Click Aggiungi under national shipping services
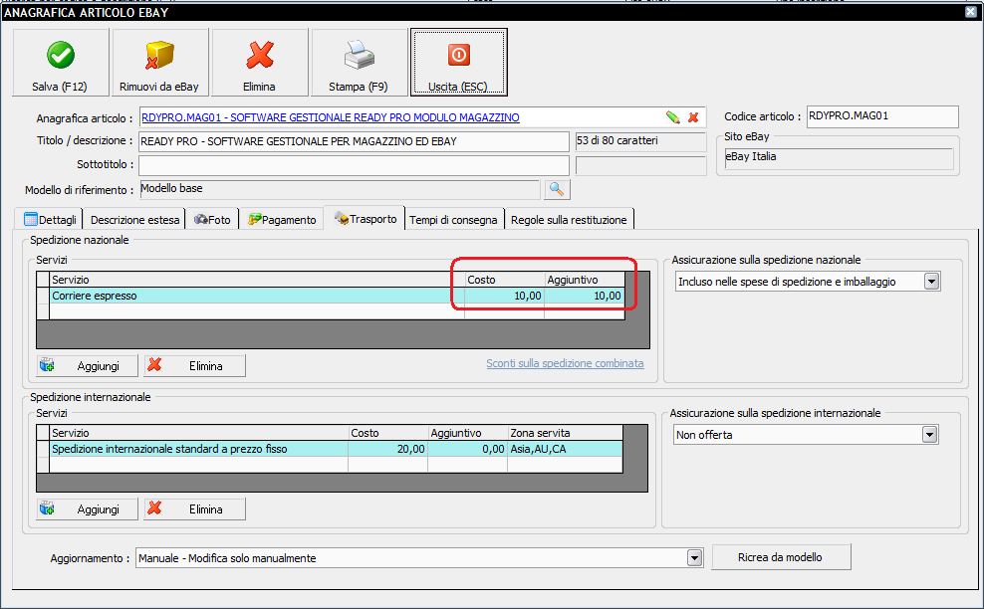The image size is (984, 609). 88,365
